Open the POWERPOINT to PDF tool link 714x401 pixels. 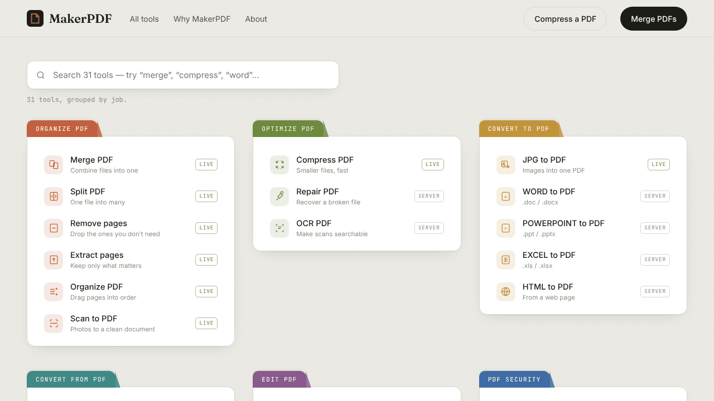[563, 223]
